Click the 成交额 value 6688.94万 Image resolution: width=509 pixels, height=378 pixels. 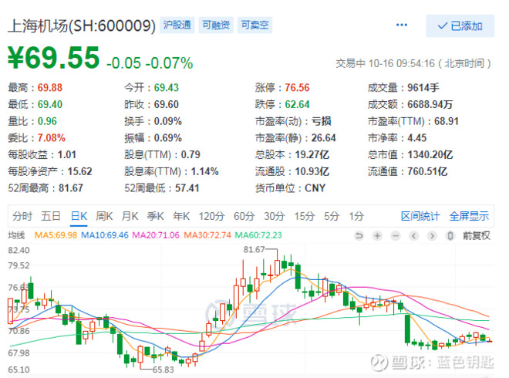pyautogui.click(x=430, y=105)
